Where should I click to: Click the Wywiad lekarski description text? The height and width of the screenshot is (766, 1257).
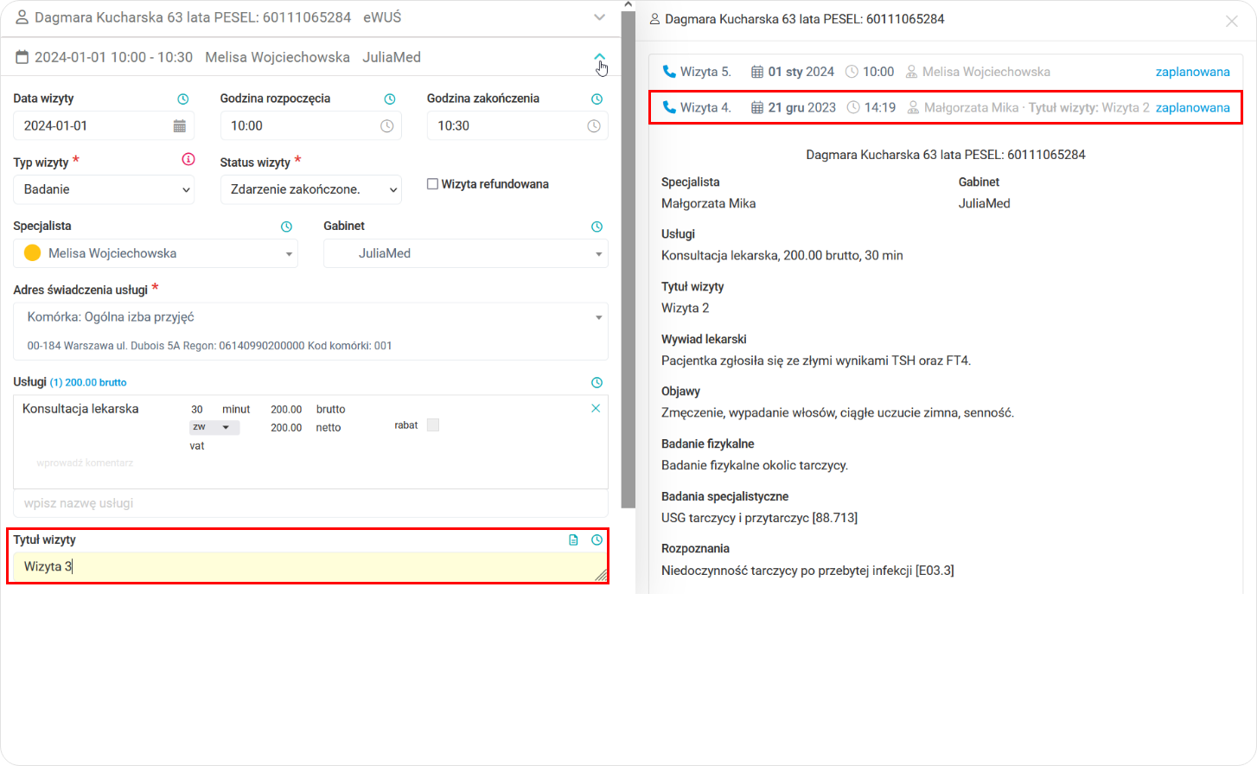coord(816,361)
